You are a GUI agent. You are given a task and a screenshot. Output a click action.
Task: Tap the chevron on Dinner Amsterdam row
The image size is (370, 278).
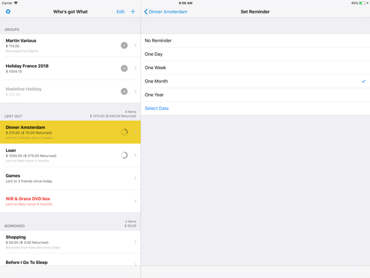[135, 132]
